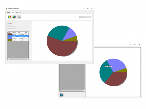Click left scroll arrow of category table
This screenshot has height=109, width=146.
click(8, 59)
